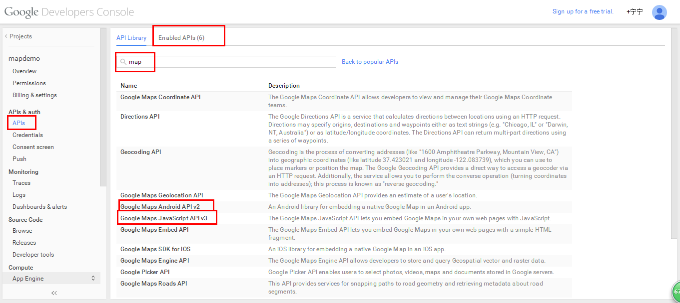Open Overview in the sidebar
Screen dimensions: 680x303
click(x=24, y=71)
